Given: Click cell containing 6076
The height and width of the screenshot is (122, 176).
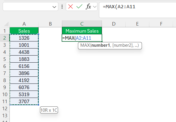Looking at the screenshot, I should point(24,87).
